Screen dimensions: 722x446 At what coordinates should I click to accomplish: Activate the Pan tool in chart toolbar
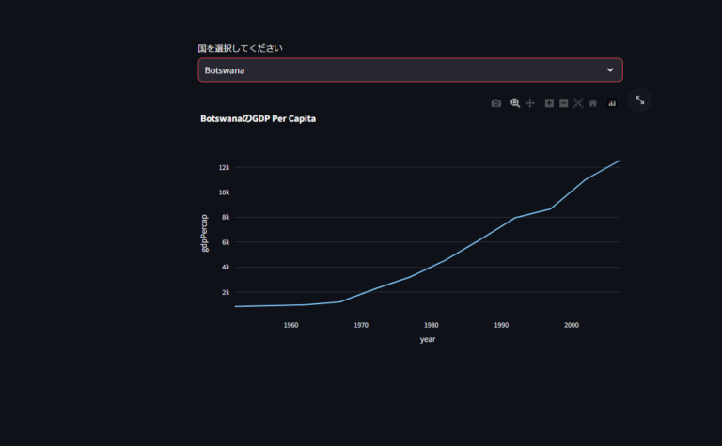530,103
